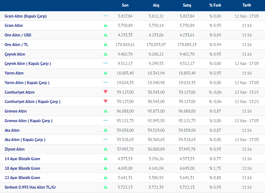The width and height of the screenshot is (265, 193).
Task: Open the 22 Ayar Bilezik Gram link
Action: pyautogui.click(x=22, y=178)
